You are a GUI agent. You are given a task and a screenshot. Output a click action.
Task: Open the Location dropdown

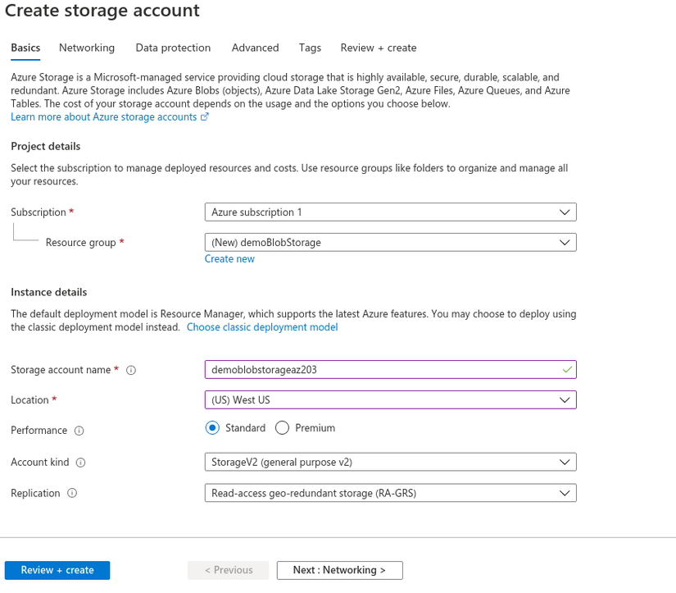pos(390,399)
